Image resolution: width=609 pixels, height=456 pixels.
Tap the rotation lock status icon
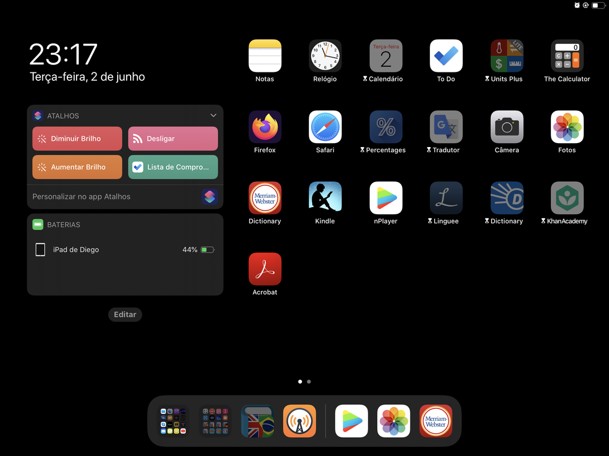click(586, 5)
